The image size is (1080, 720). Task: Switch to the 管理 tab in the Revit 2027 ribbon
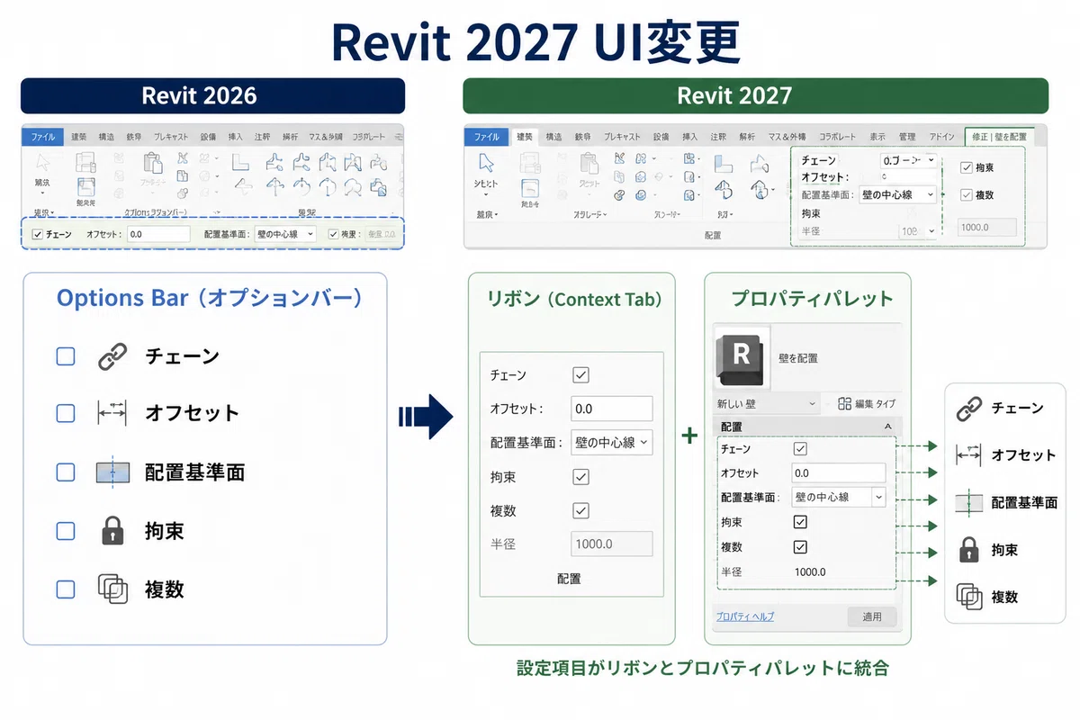(907, 137)
